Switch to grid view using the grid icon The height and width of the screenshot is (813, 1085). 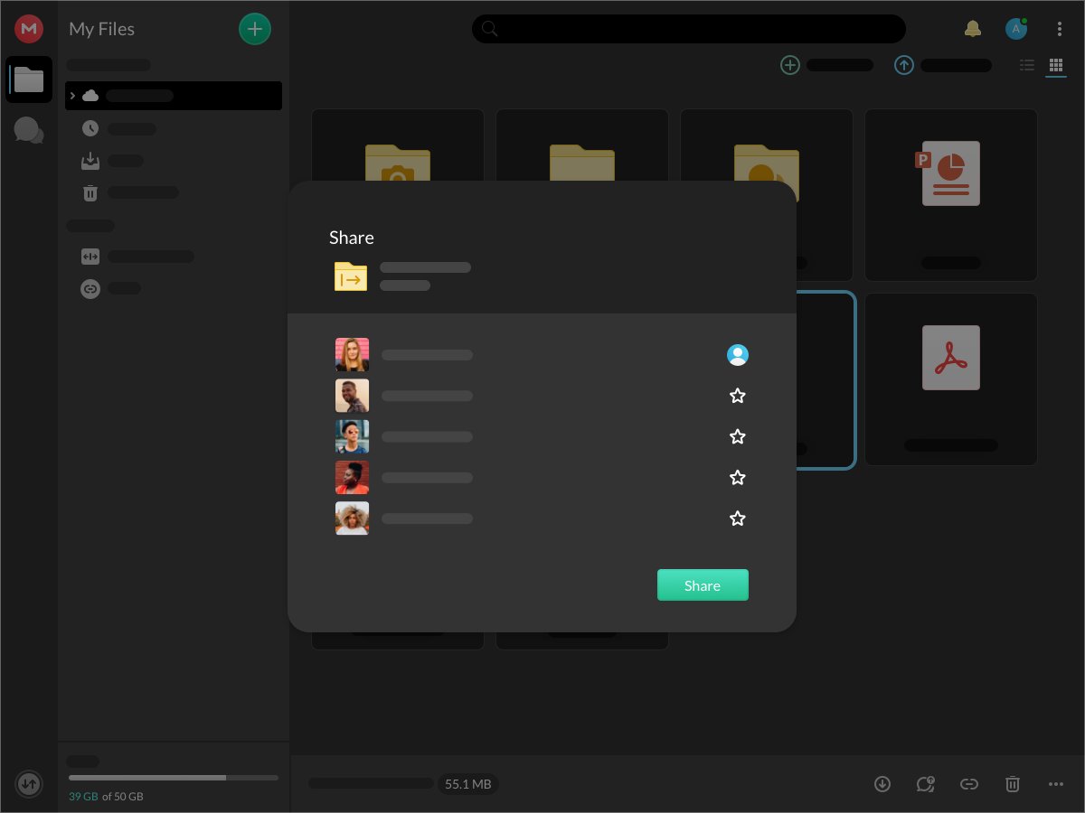point(1055,65)
